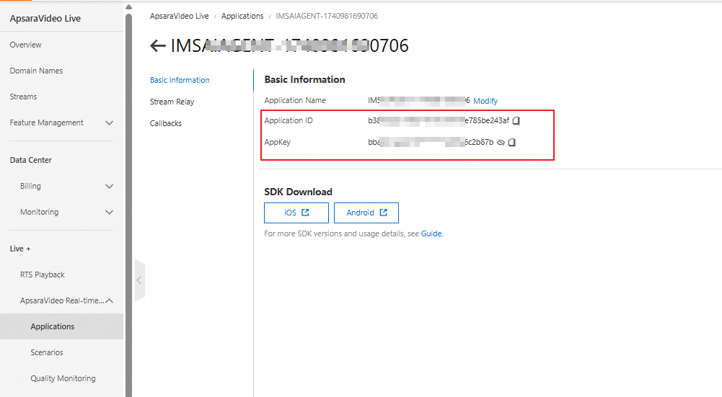Click the Application ID label
The width and height of the screenshot is (722, 397).
[289, 120]
